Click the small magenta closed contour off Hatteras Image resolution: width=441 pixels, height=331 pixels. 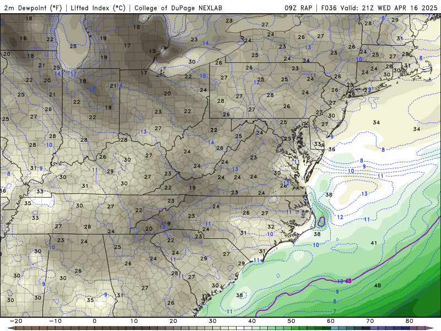tap(321, 222)
